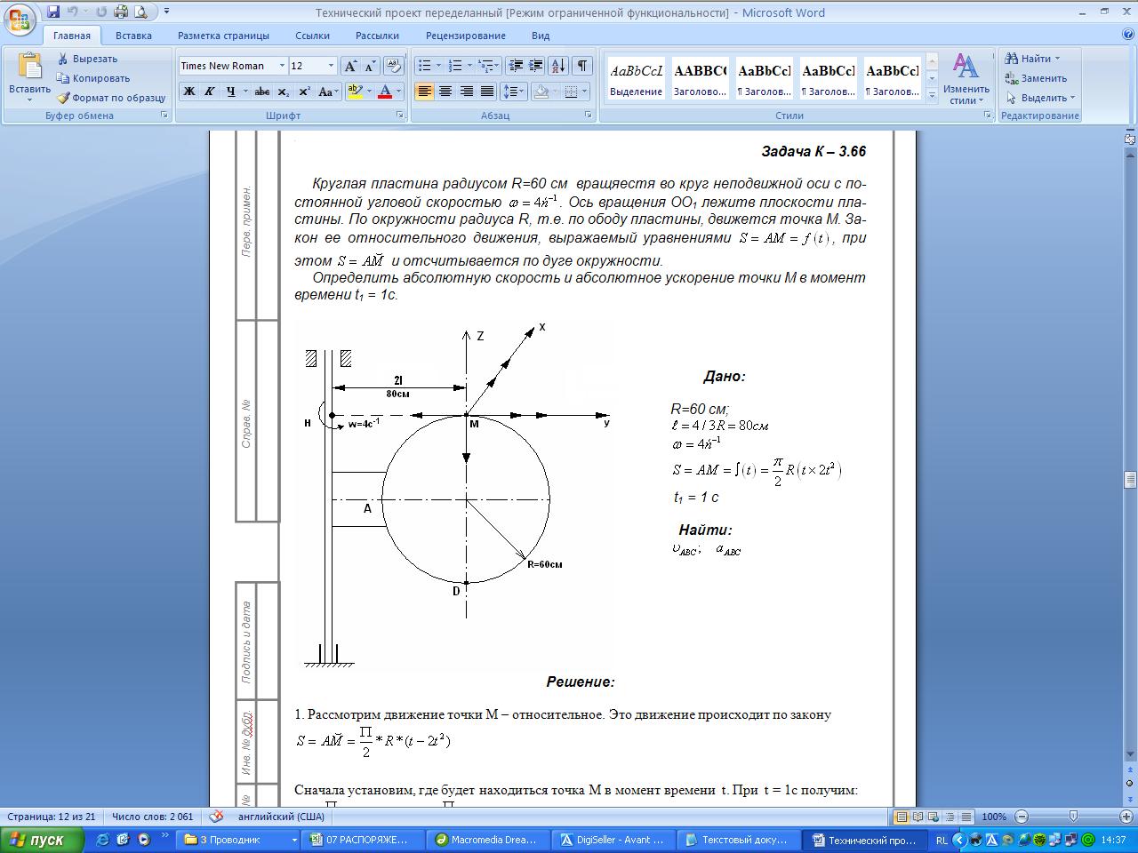Toggle italic (К) formatting
Screen dimensions: 1138x853
click(x=210, y=91)
